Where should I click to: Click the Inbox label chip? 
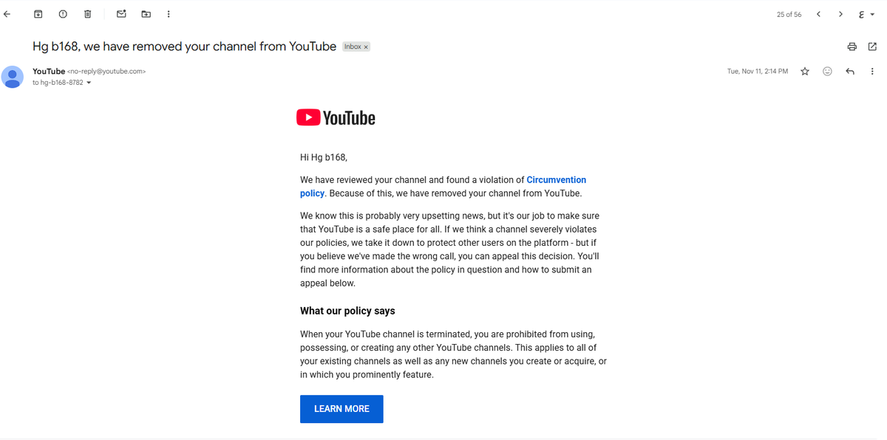pyautogui.click(x=353, y=47)
